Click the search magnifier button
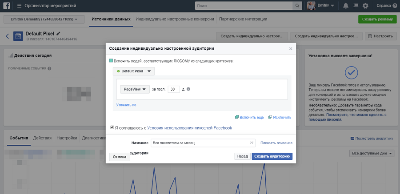The image size is (400, 194). (x=297, y=6)
